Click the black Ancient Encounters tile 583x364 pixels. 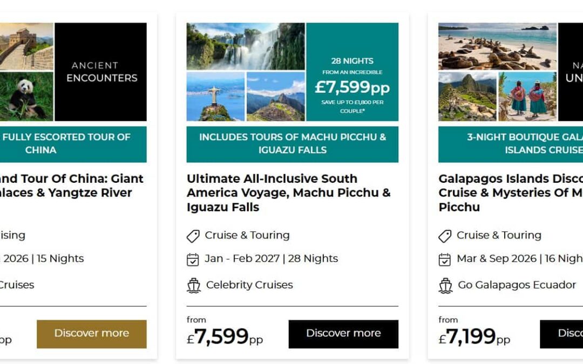point(101,72)
